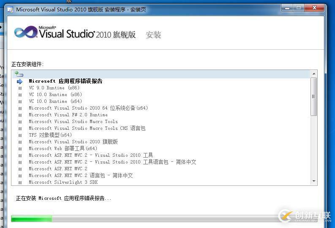Click pending icon beside plain Microsoft ASP.NET MVC 2
This screenshot has height=228, width=335.
tap(20, 169)
